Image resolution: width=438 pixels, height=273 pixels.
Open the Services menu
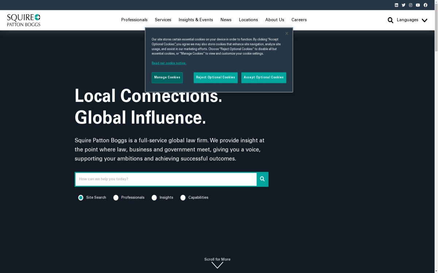click(x=163, y=20)
